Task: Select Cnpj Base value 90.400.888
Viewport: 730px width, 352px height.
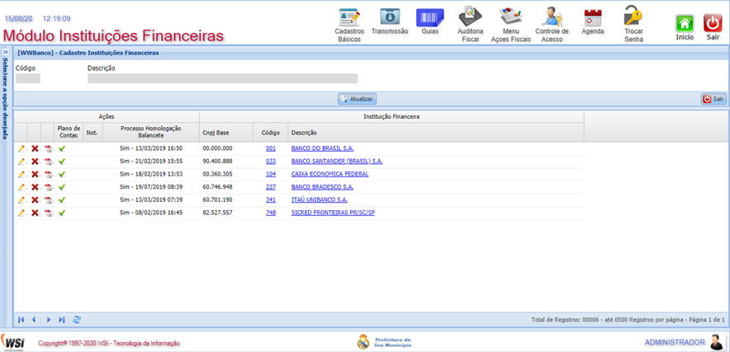Action: pos(217,162)
